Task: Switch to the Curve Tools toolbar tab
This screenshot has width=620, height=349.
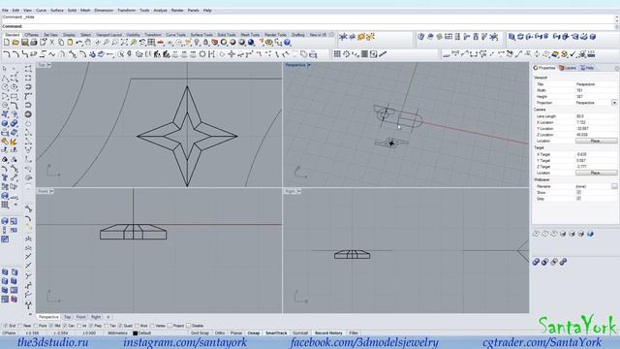Action: point(175,35)
